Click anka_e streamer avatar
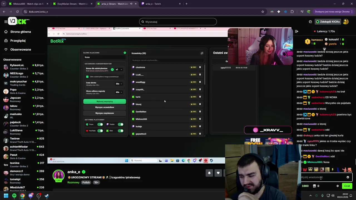 tap(59, 176)
